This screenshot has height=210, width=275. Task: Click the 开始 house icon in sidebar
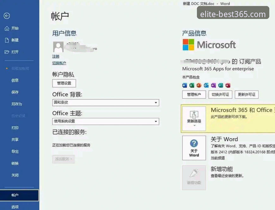pos(7,28)
